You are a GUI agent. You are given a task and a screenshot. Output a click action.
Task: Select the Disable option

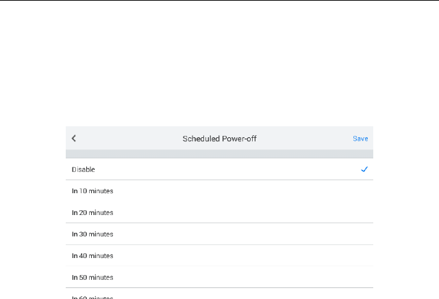coord(84,169)
